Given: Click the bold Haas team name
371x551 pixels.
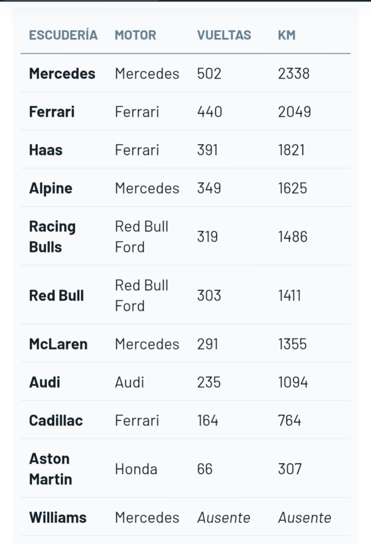Looking at the screenshot, I should tap(46, 150).
